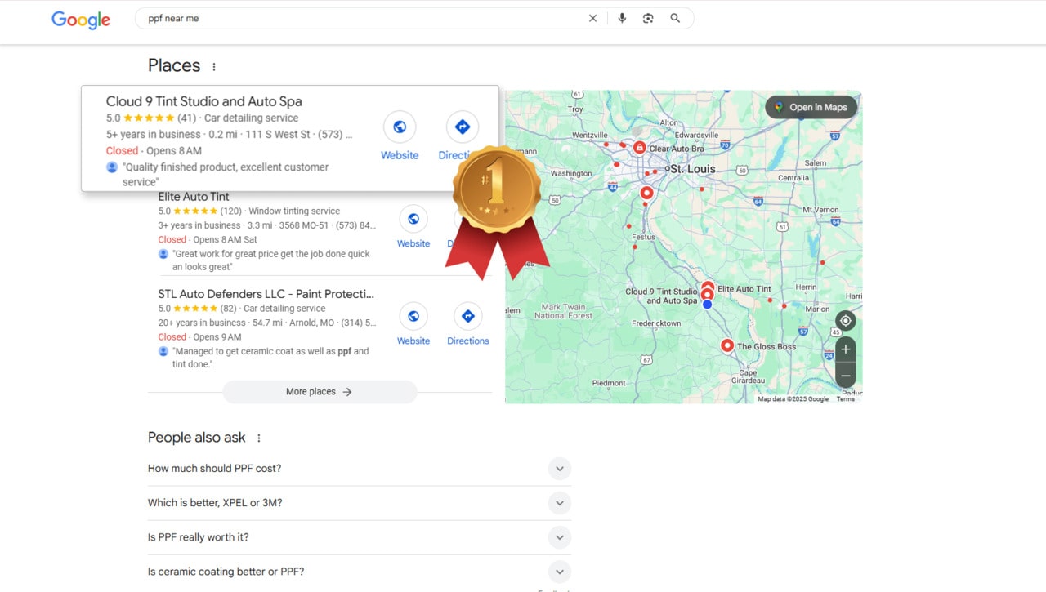Click Festus label on map

click(643, 237)
